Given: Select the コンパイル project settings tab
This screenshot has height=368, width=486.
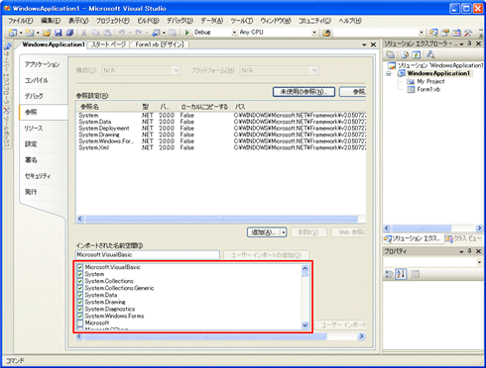Looking at the screenshot, I should pos(37,80).
